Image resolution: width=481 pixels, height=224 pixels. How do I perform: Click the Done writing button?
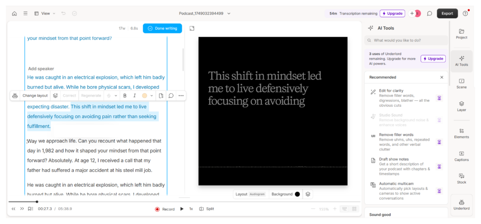point(162,28)
